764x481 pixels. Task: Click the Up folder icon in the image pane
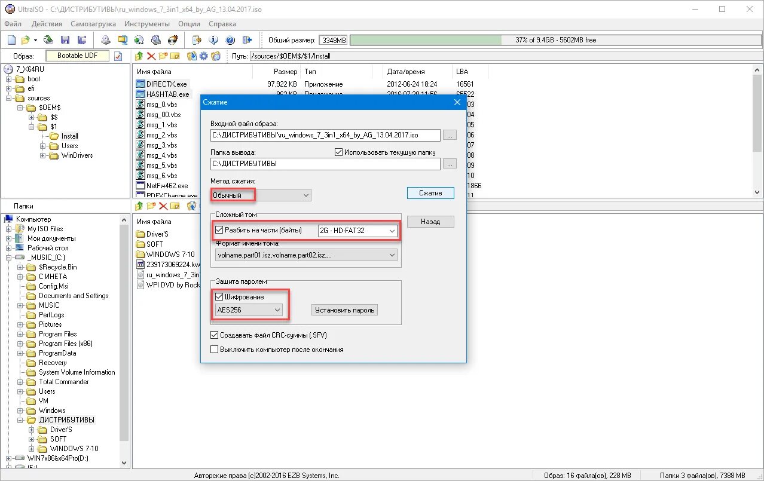[139, 56]
